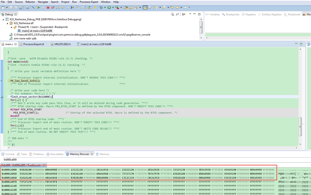The image size is (311, 195).
Task: Resume the suspended debug session
Action: pyautogui.click(x=38, y=7)
